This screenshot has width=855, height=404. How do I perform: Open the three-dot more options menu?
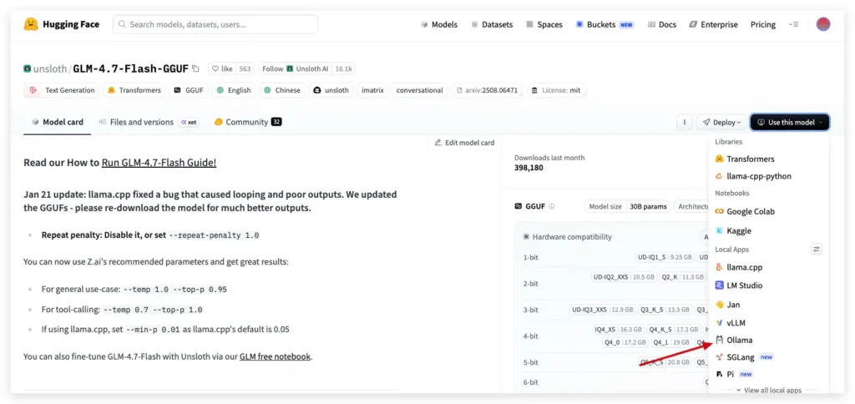[685, 122]
